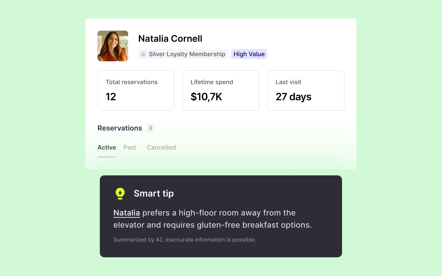Switch to the Active reservations tab
Screen dimensions: 442x276
point(107,148)
